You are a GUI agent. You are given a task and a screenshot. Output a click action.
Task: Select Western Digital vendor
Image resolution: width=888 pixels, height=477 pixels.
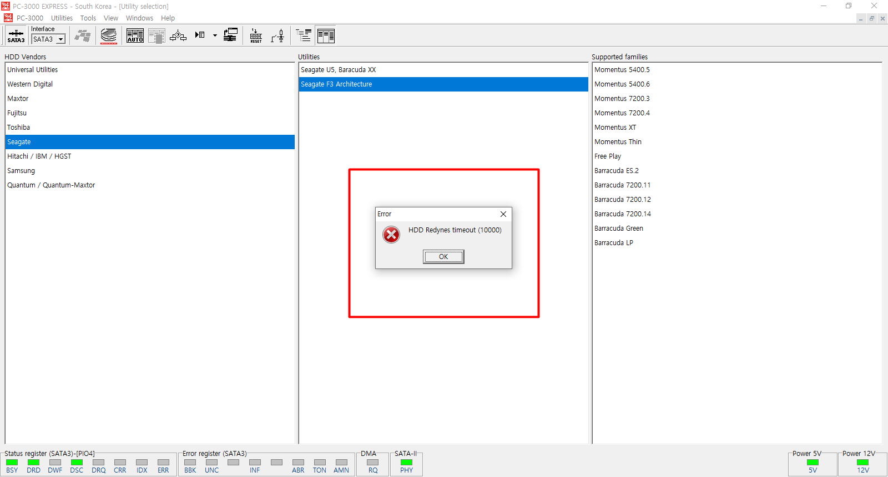click(x=150, y=84)
